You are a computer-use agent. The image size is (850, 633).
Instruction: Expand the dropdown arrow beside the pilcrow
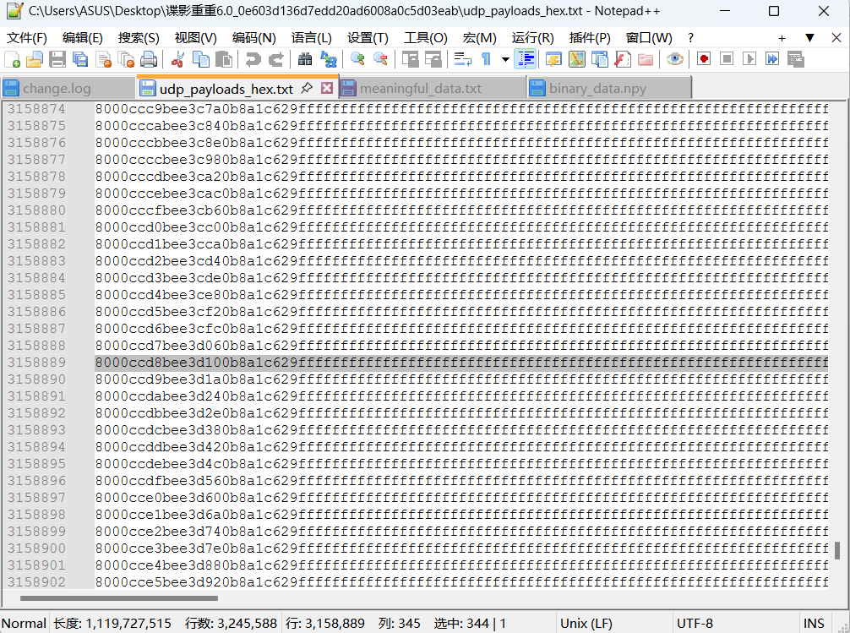[x=505, y=59]
